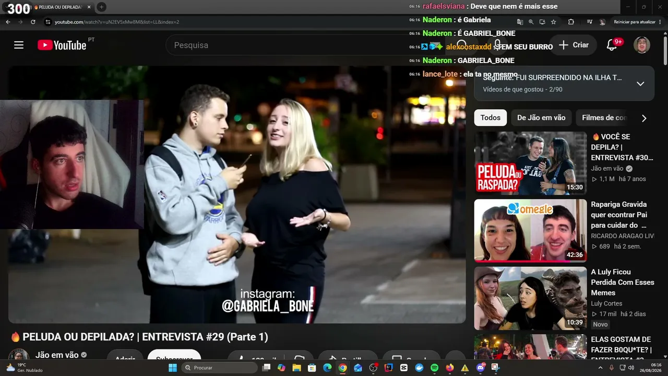
Task: Open the zoom magnifier in address bar
Action: (531, 22)
